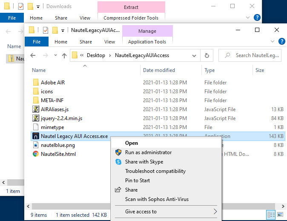Expand the ribbon in NautelLegacyAUIAccess window
This screenshot has height=221, width=287.
tap(273, 41)
